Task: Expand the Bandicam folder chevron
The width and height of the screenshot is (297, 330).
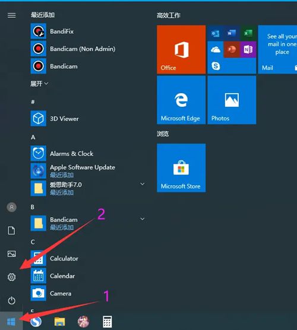Action: (x=143, y=219)
